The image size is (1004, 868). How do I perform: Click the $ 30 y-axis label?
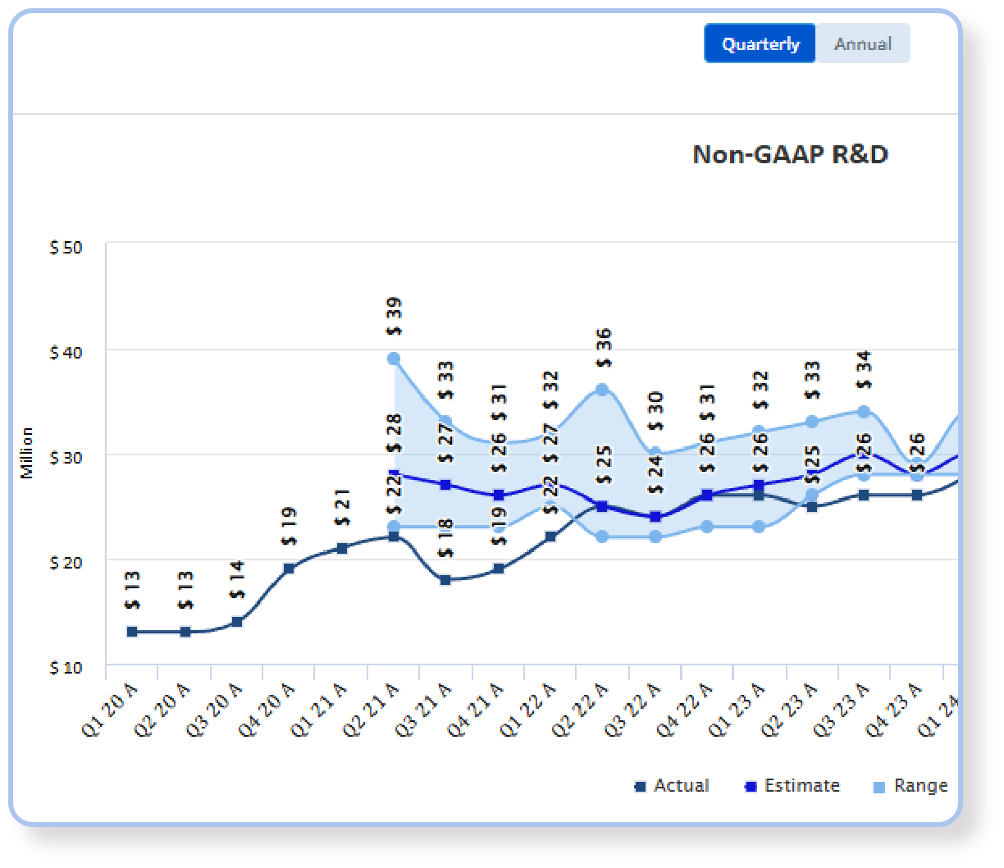point(66,458)
